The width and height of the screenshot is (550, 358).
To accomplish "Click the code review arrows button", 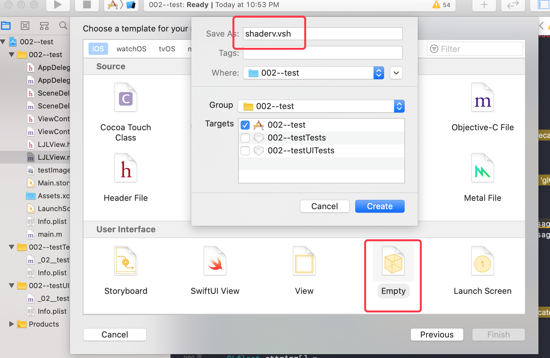I will [x=513, y=4].
